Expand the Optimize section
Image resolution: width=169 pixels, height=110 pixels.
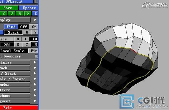(x=15, y=62)
